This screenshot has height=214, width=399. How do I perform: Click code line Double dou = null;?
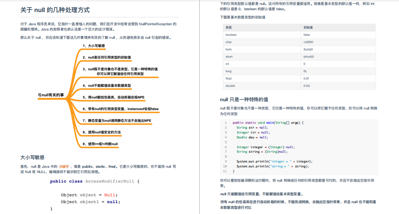coord(252,137)
